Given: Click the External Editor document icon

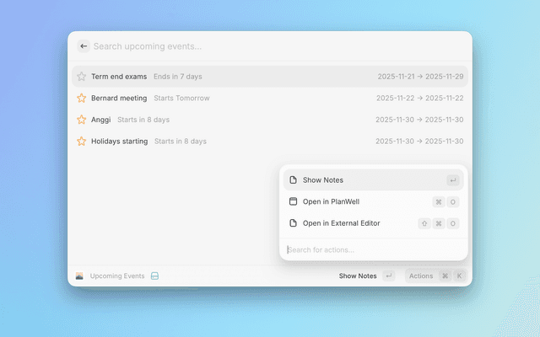Looking at the screenshot, I should [293, 223].
